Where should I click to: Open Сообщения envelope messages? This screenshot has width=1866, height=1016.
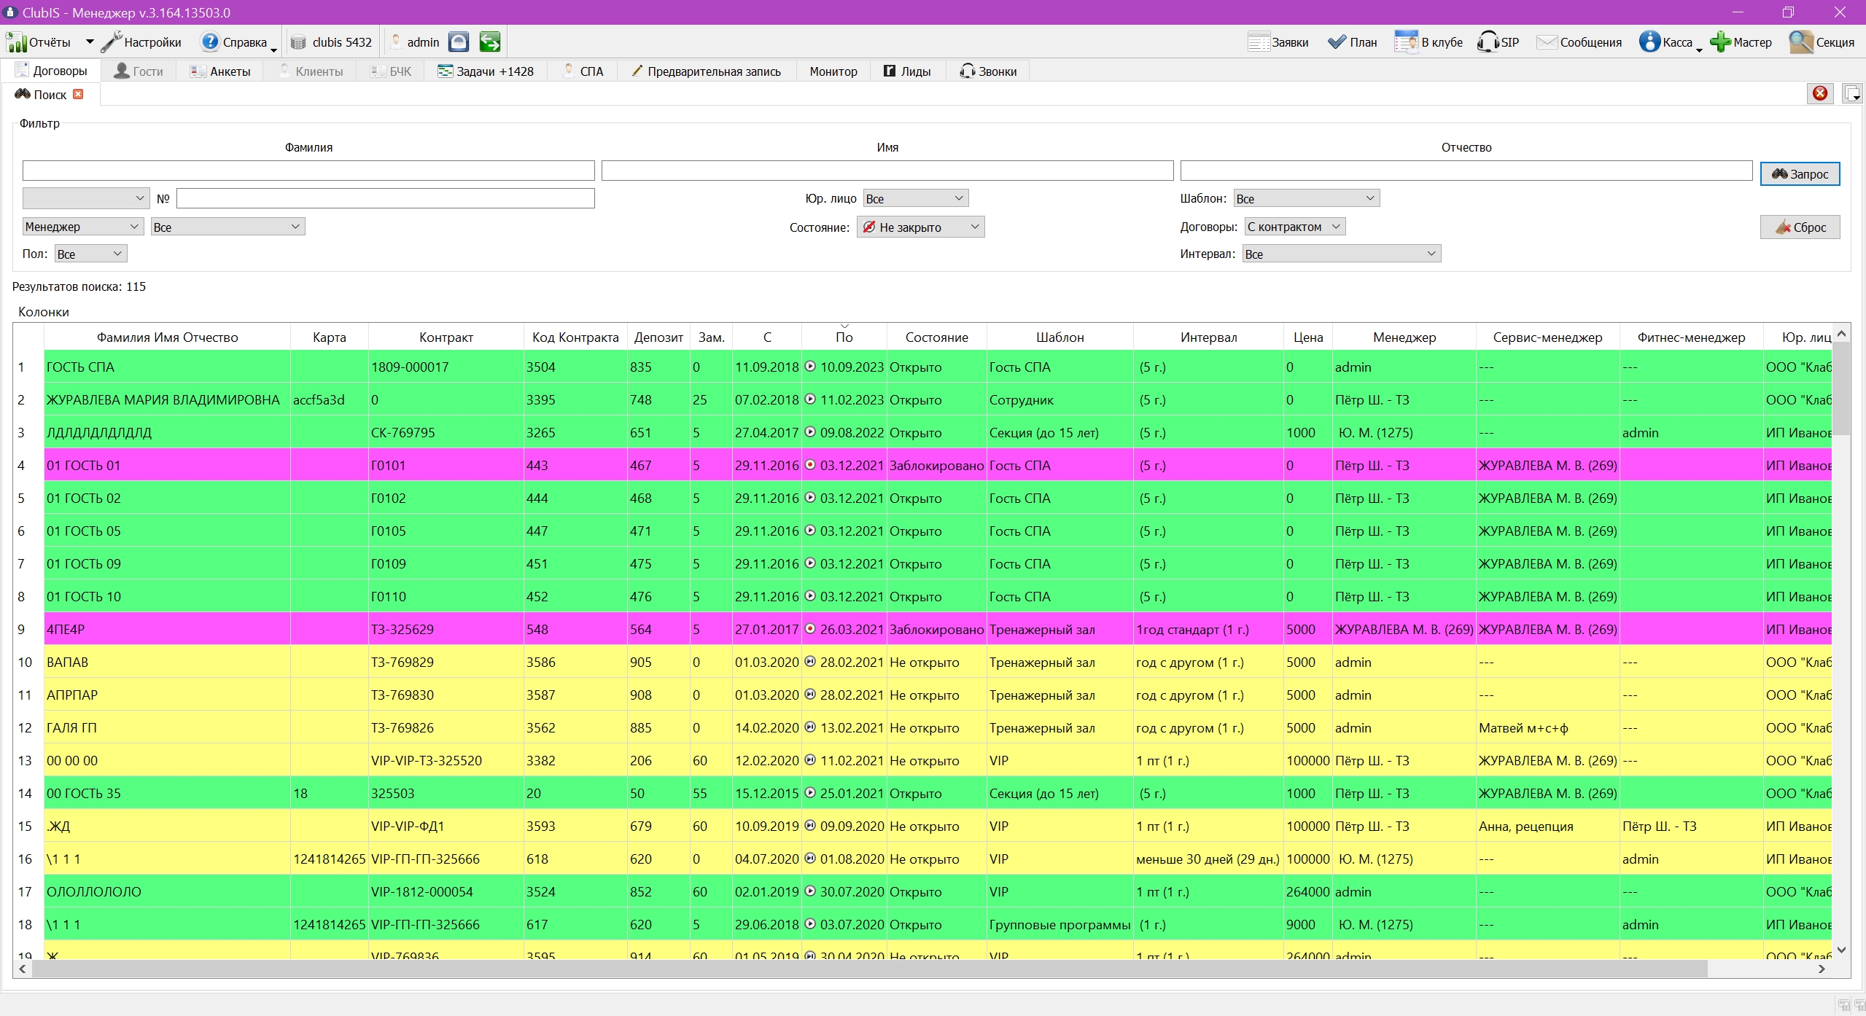1547,42
